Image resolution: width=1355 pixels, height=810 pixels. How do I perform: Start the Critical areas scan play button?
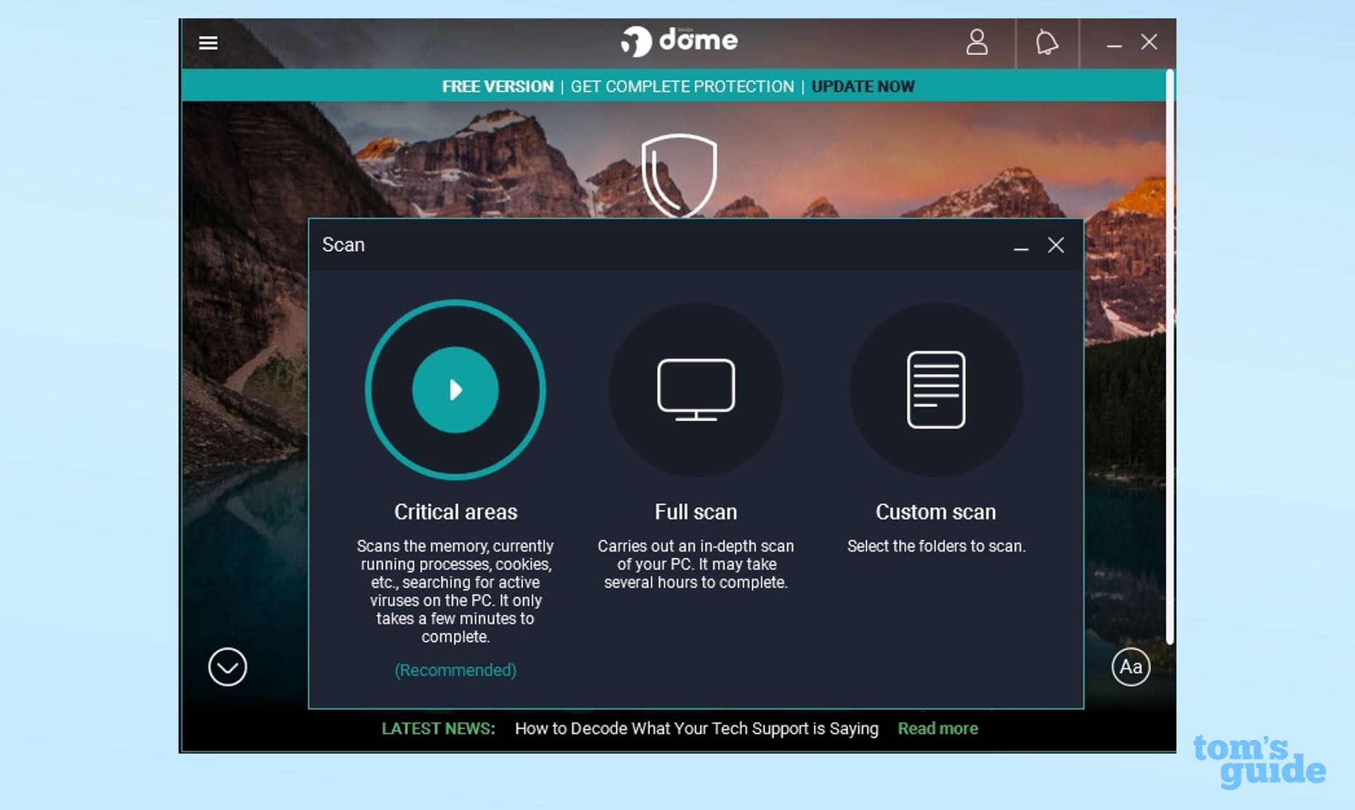coord(455,389)
